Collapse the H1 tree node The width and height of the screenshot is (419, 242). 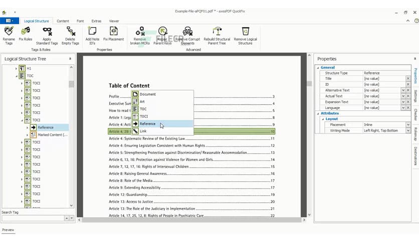[17, 68]
